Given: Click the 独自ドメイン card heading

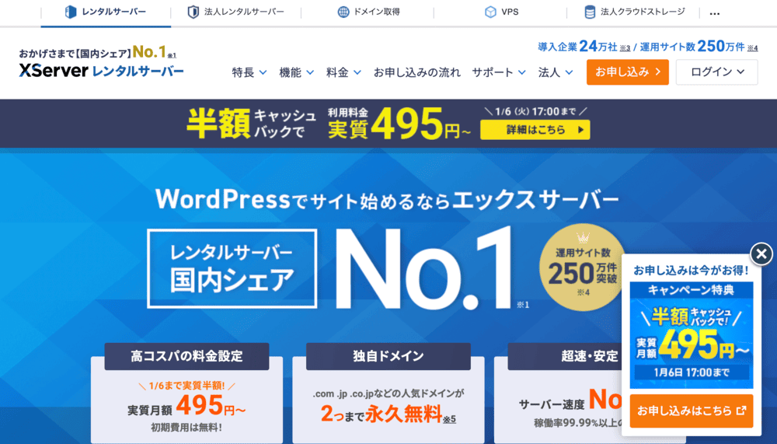Looking at the screenshot, I should coord(388,356).
